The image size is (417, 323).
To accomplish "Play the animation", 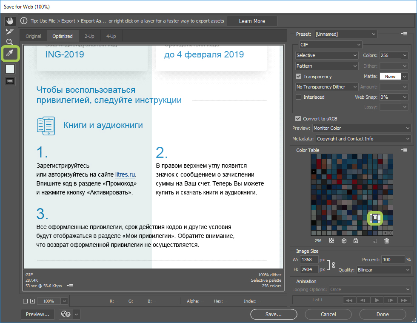I will pos(377,300).
